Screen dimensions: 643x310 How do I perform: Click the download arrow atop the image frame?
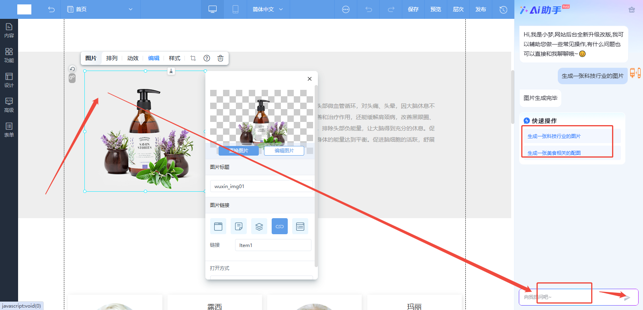tap(171, 71)
